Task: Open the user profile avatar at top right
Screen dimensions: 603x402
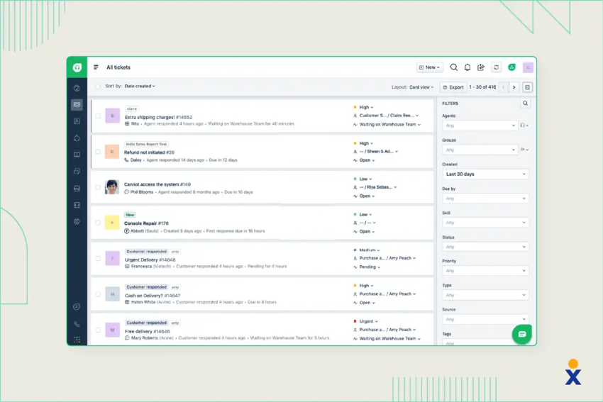Action: click(528, 67)
